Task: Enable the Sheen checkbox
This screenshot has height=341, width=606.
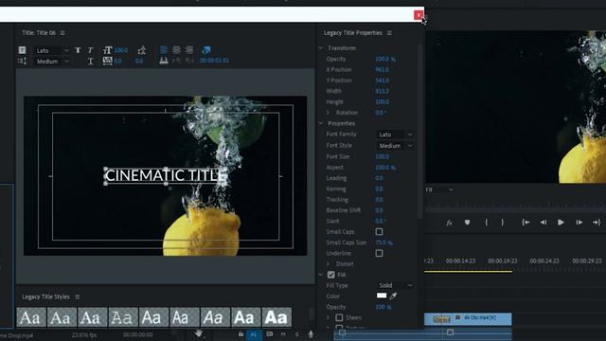Action: 339,317
